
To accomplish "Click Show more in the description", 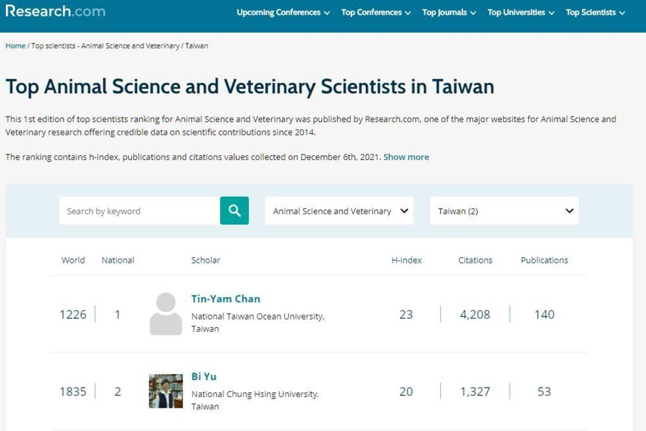I will 406,157.
